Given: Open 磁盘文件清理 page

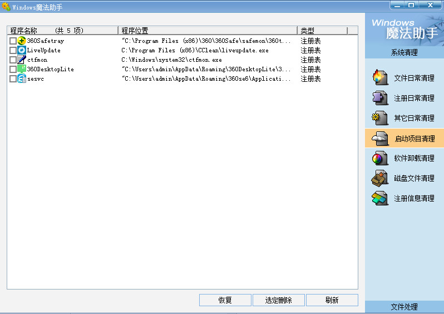Looking at the screenshot, I should tap(404, 178).
